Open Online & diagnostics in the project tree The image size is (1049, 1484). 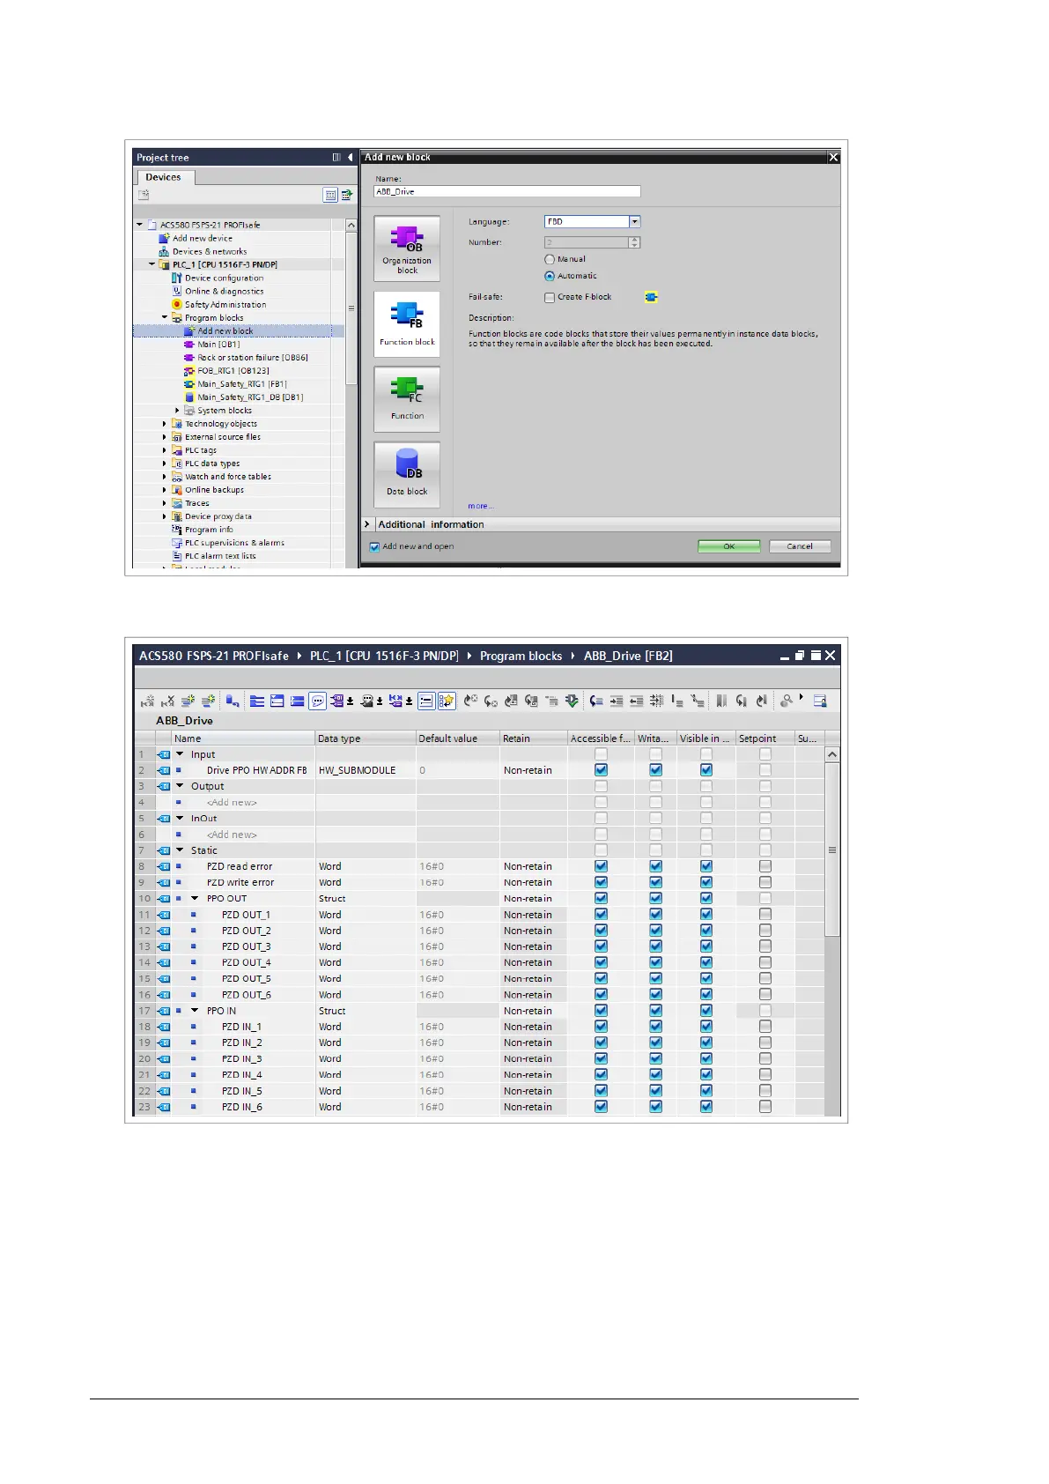(x=224, y=291)
